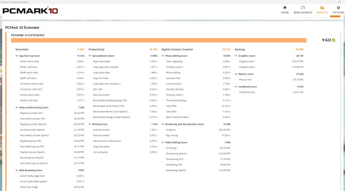The height and width of the screenshot is (191, 345).
Task: Click the Graphics test 1 row
Action: 271,61
